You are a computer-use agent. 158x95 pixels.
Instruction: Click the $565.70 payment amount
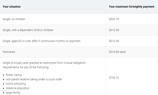(x=114, y=19)
